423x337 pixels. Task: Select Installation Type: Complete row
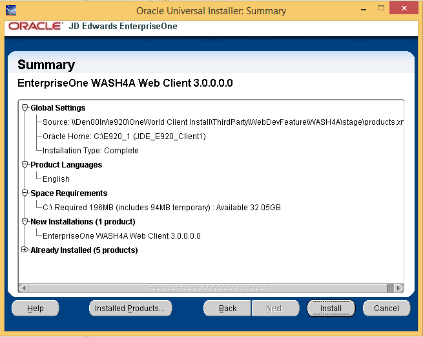point(90,151)
